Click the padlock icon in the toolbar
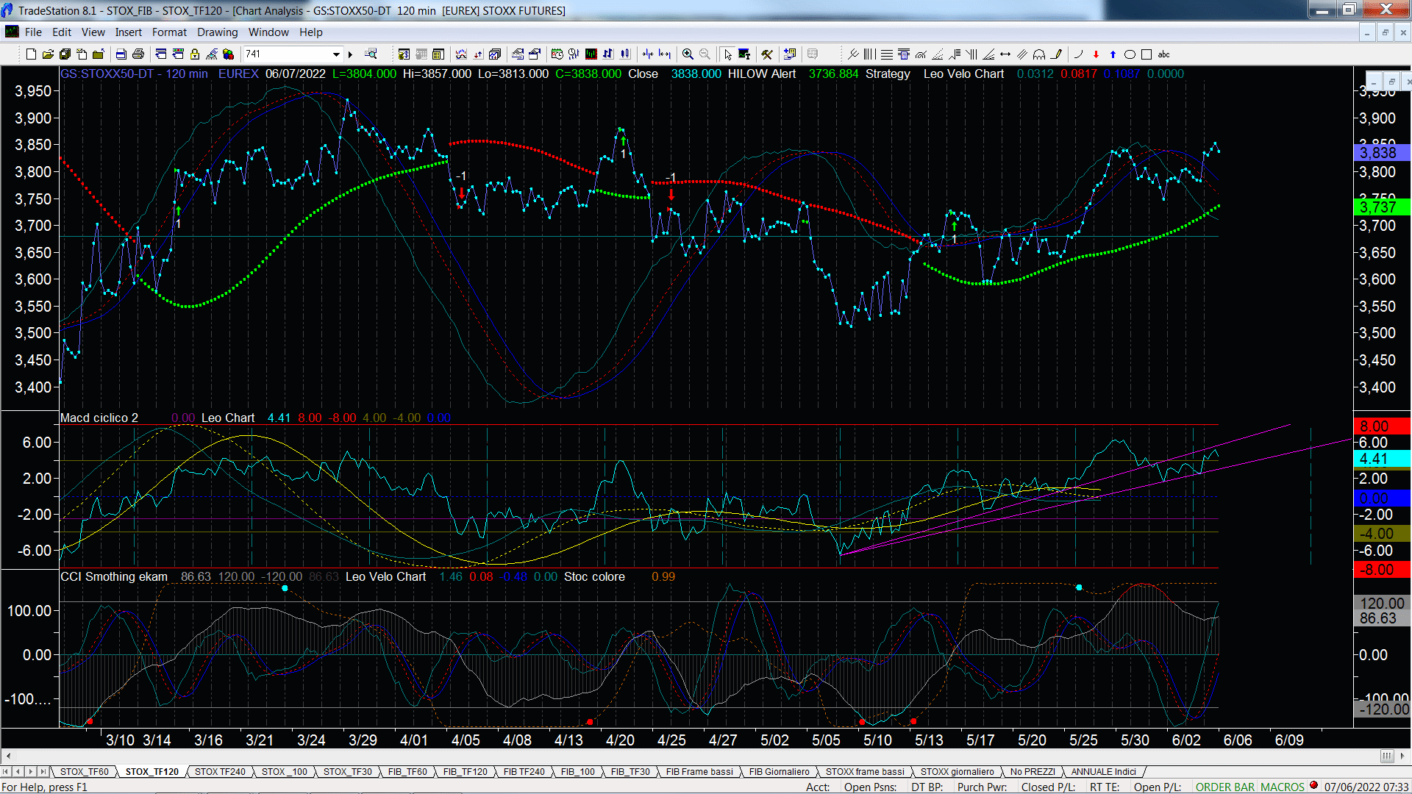This screenshot has height=794, width=1412. pyautogui.click(x=195, y=54)
